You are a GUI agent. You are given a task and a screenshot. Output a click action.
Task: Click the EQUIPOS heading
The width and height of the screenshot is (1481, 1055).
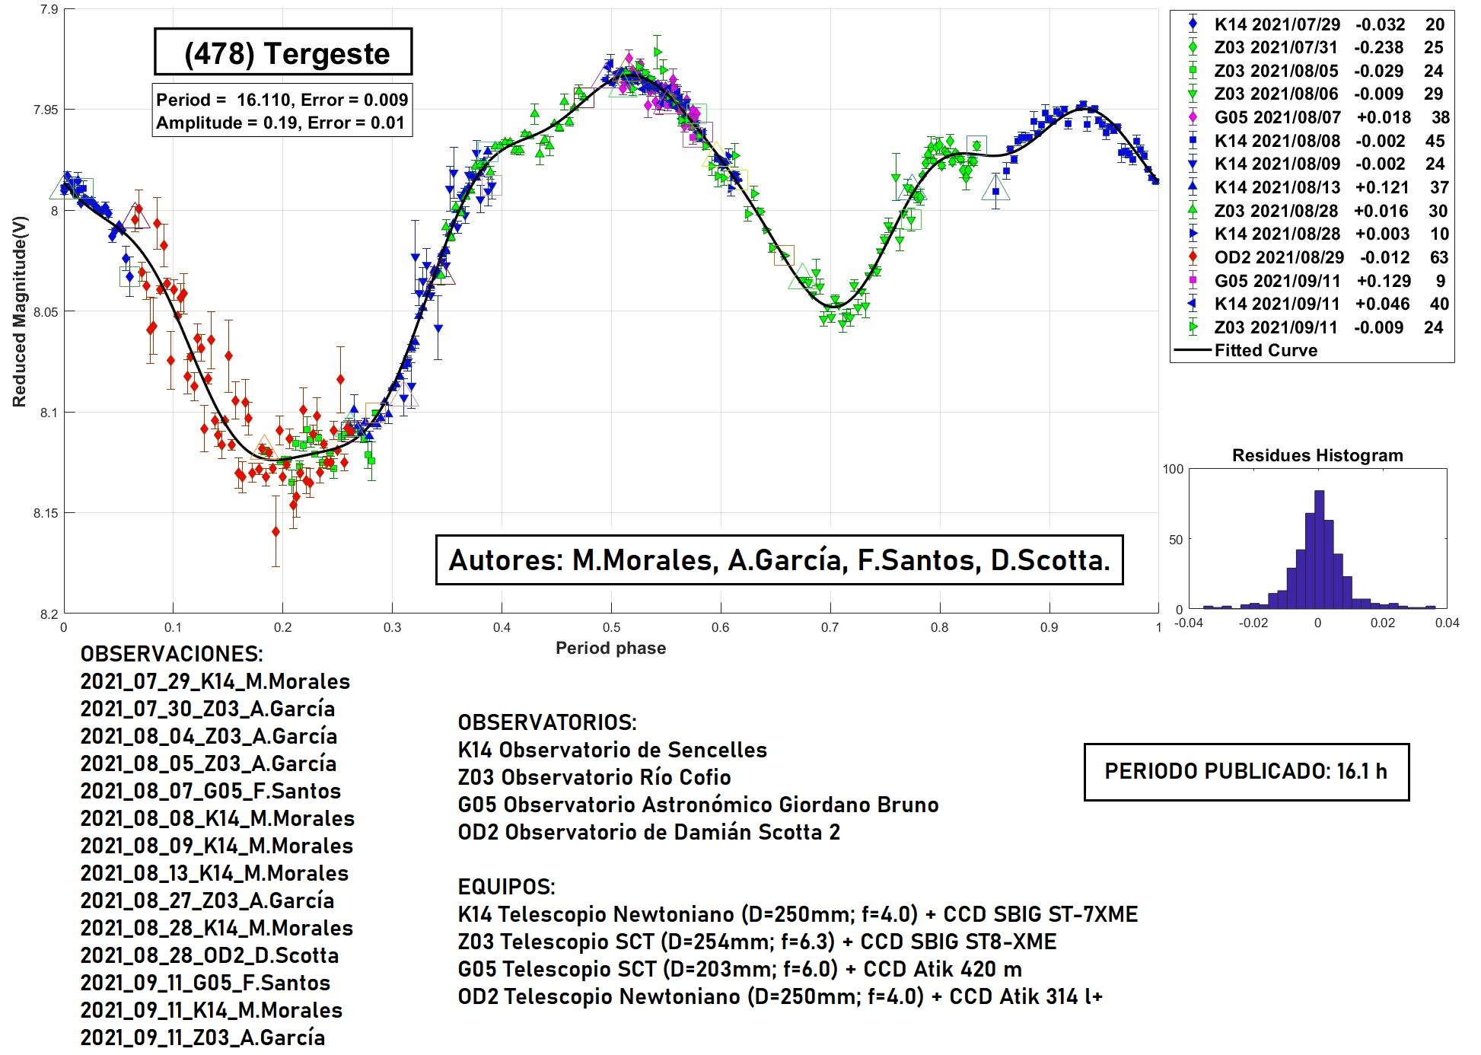506,887
